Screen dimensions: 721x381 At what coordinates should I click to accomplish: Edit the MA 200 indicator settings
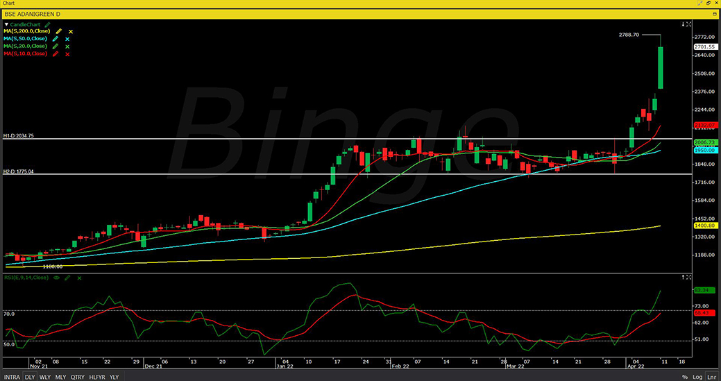click(x=59, y=31)
